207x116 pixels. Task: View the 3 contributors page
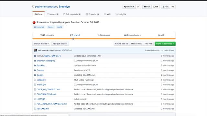pyautogui.click(x=132, y=35)
